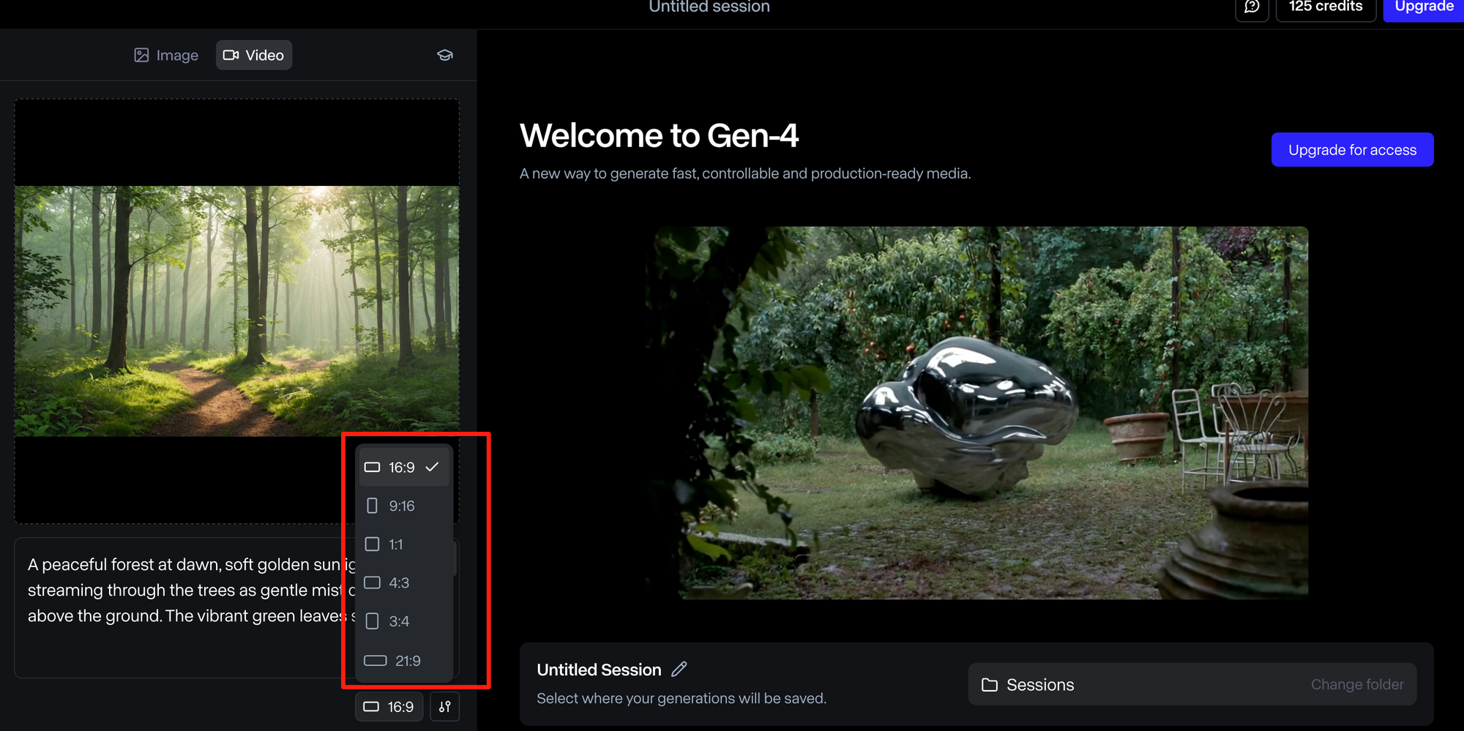The height and width of the screenshot is (731, 1464).
Task: Click the Welcome to Gen-4 heading
Action: (659, 136)
